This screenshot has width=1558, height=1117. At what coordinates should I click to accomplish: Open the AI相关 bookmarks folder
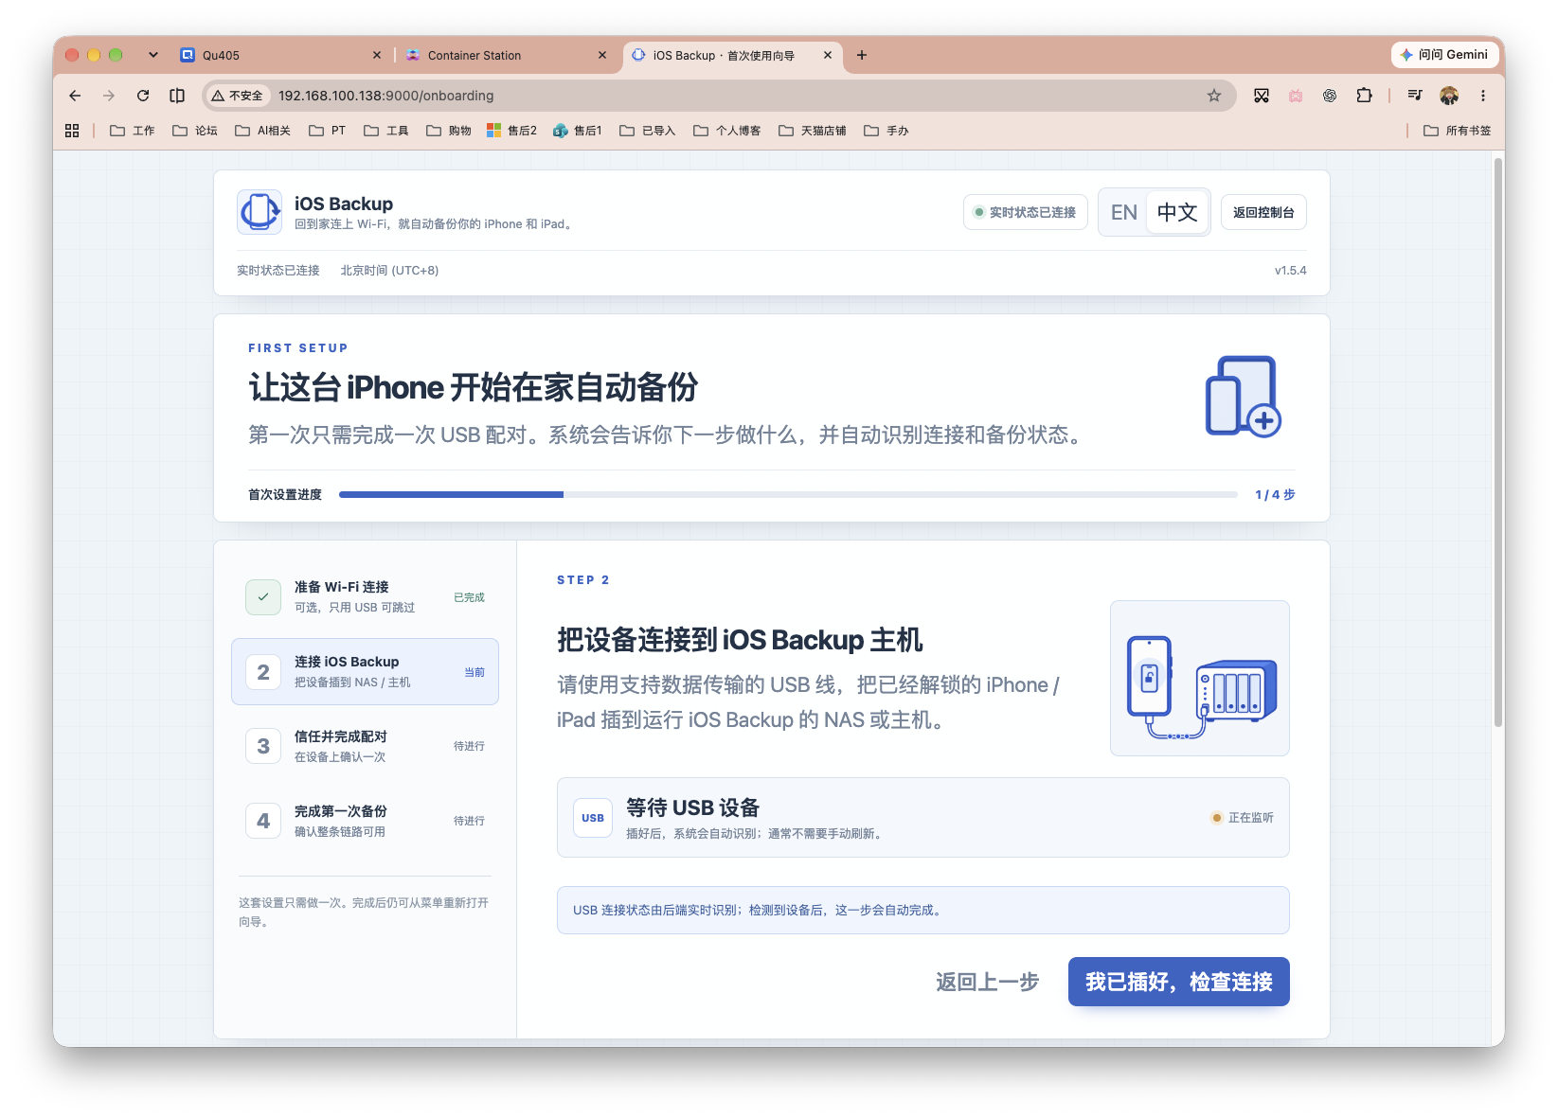pos(262,131)
